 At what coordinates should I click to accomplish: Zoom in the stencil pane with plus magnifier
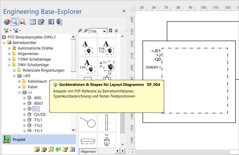(80, 31)
